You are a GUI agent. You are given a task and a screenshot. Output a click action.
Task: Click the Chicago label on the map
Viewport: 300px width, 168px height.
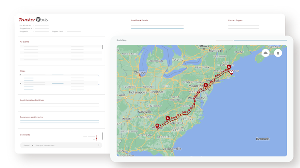(140, 72)
